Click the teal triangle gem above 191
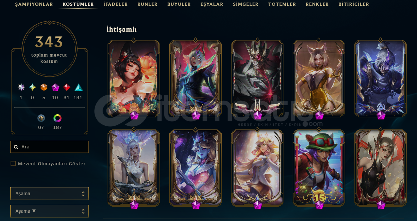 click(79, 87)
